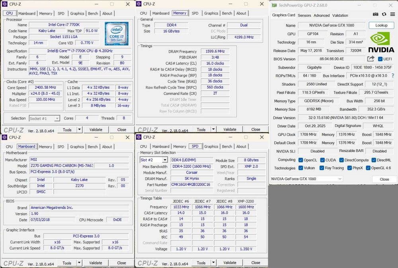
Task: Click the GPU Name field 'NVIDIA GeForce GTX 1080'
Action: tap(332, 25)
